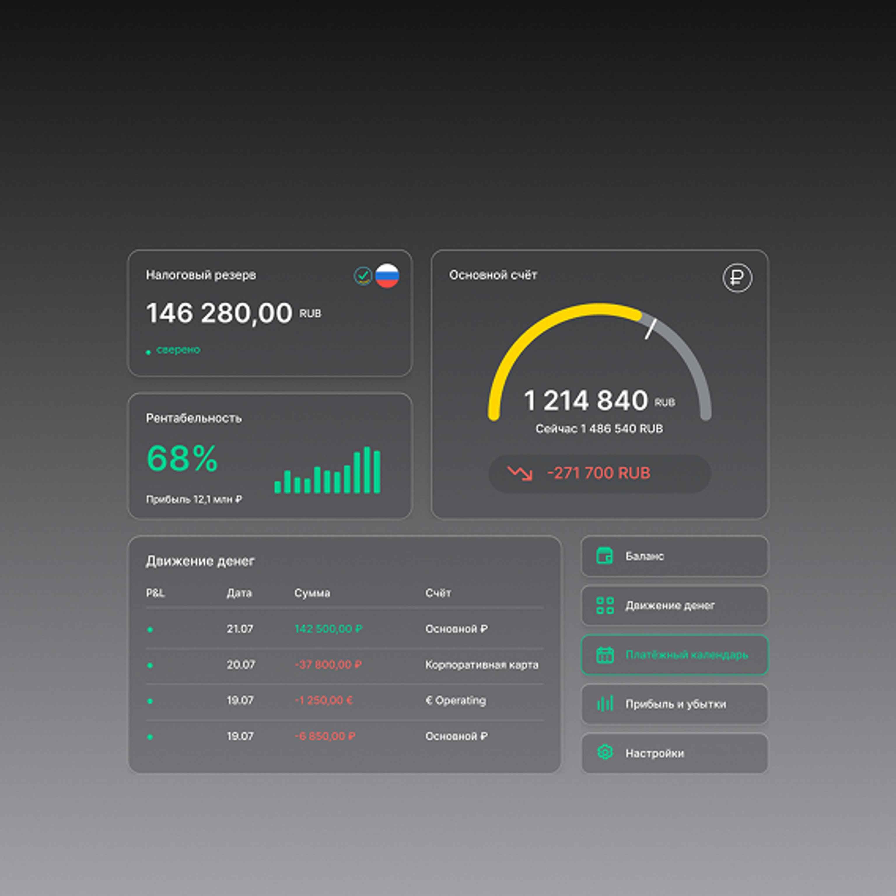Click the 142 500,00 ₽ amount
This screenshot has width=896, height=896.
[328, 629]
